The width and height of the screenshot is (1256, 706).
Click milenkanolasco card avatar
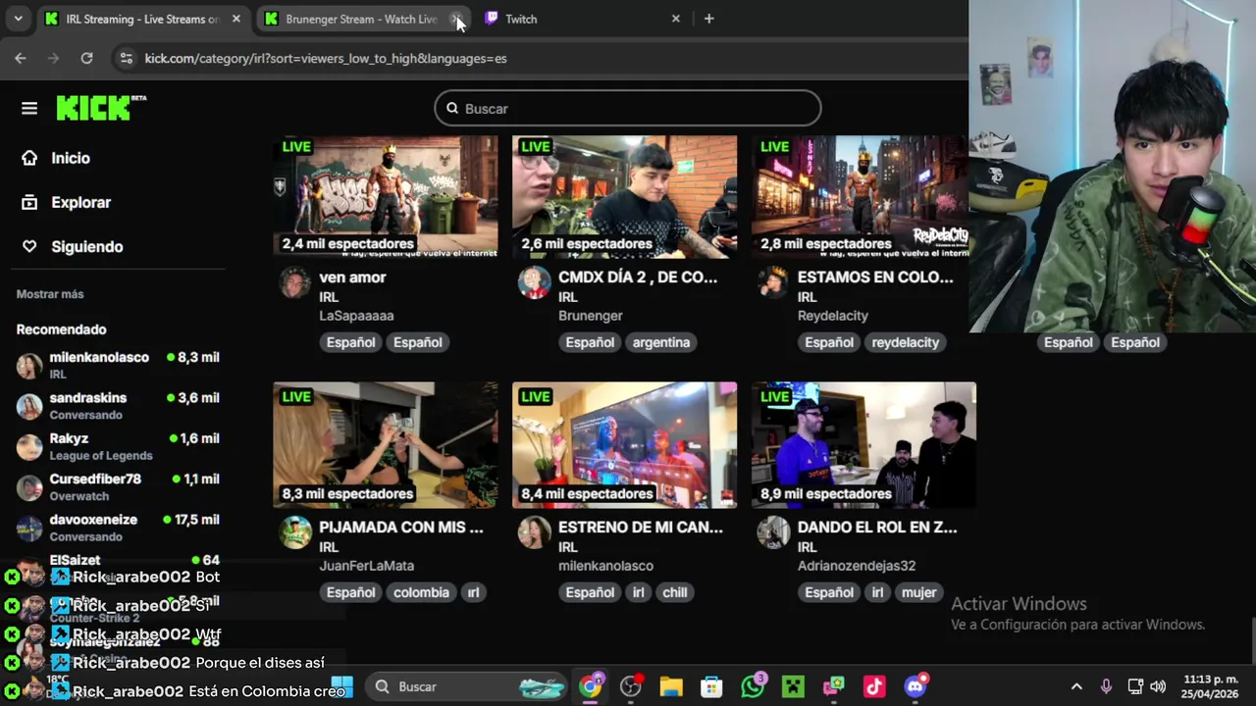[535, 532]
